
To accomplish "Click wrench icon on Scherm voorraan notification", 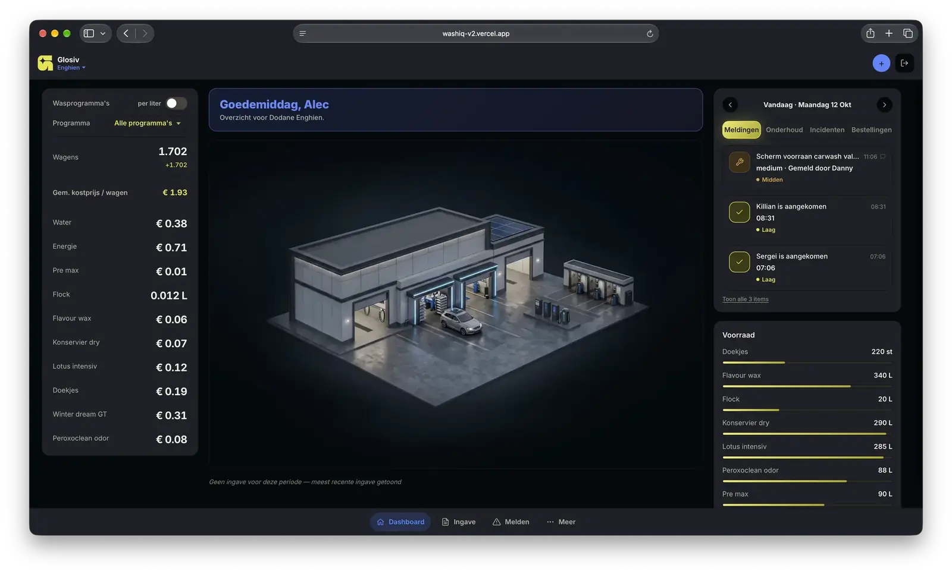I will (x=740, y=162).
